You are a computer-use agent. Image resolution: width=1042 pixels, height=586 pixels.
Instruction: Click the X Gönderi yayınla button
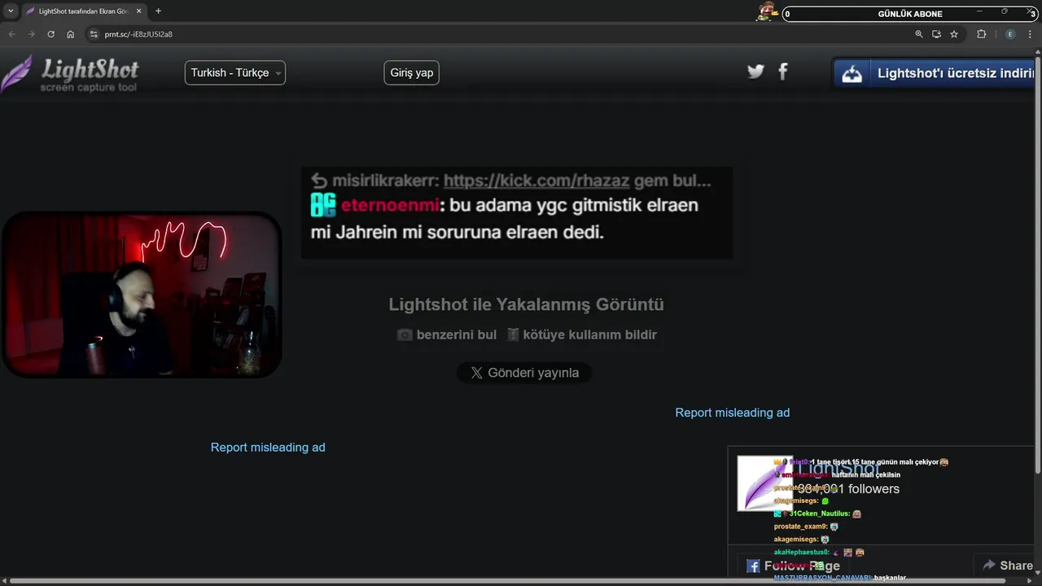click(x=524, y=373)
